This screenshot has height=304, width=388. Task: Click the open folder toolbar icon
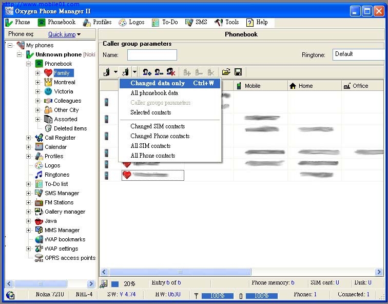point(226,72)
